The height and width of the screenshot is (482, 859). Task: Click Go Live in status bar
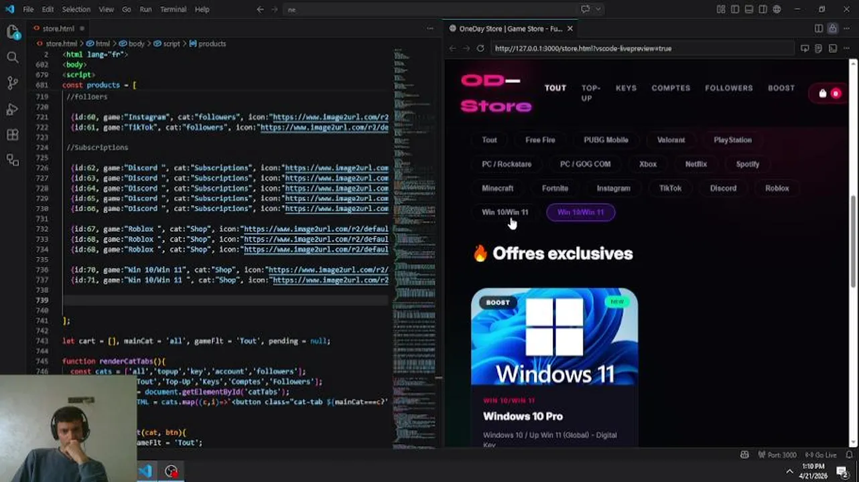point(821,455)
